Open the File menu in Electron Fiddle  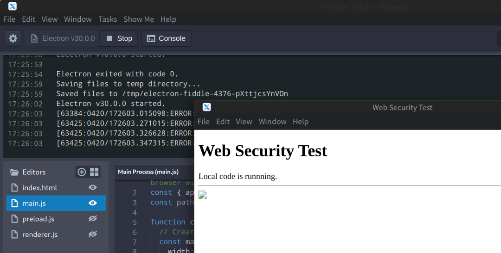coord(9,19)
